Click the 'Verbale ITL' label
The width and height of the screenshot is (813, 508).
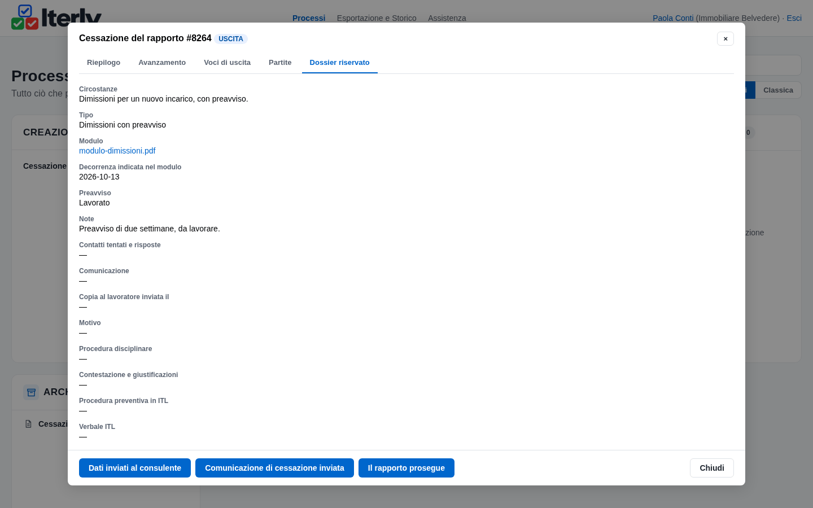97,427
